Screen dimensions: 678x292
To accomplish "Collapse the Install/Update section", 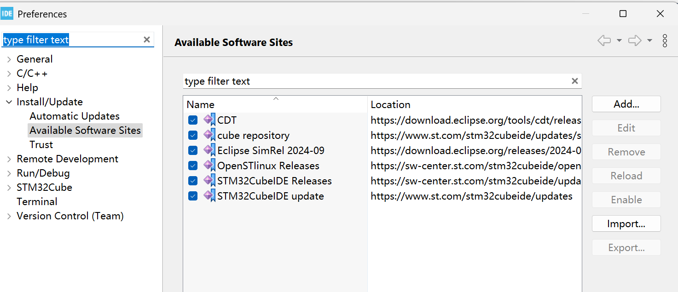I will pos(8,102).
